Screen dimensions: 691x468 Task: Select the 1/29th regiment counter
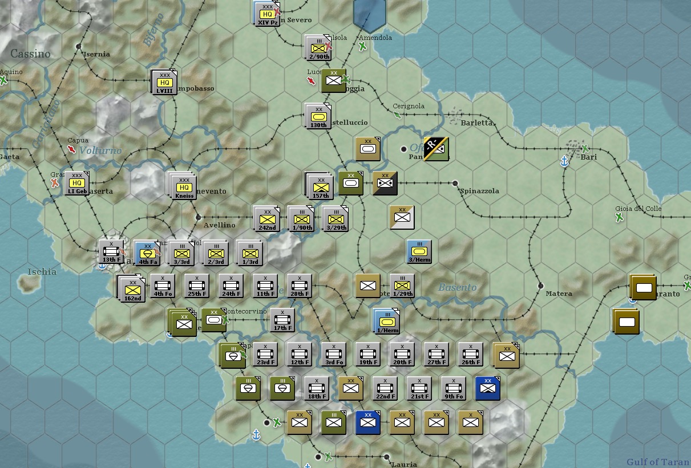tap(403, 286)
